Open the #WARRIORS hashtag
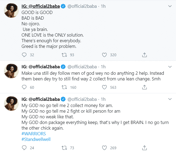Screen dimensions: 176x153 point(34,134)
